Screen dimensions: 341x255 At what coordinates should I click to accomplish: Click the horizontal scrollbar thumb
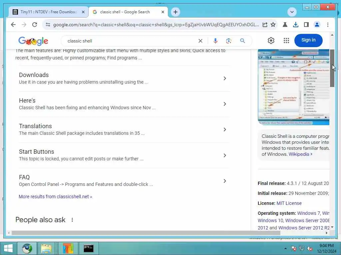click(x=146, y=233)
